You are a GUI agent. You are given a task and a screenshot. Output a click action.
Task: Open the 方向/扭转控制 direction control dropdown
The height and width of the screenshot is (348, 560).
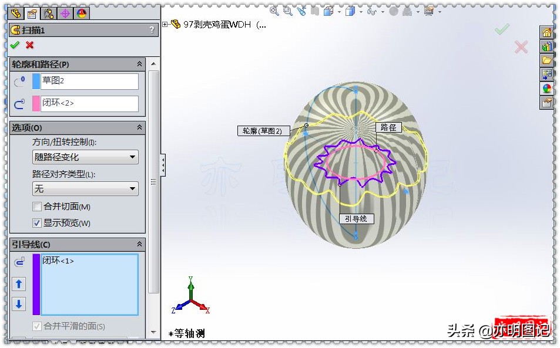pos(134,157)
